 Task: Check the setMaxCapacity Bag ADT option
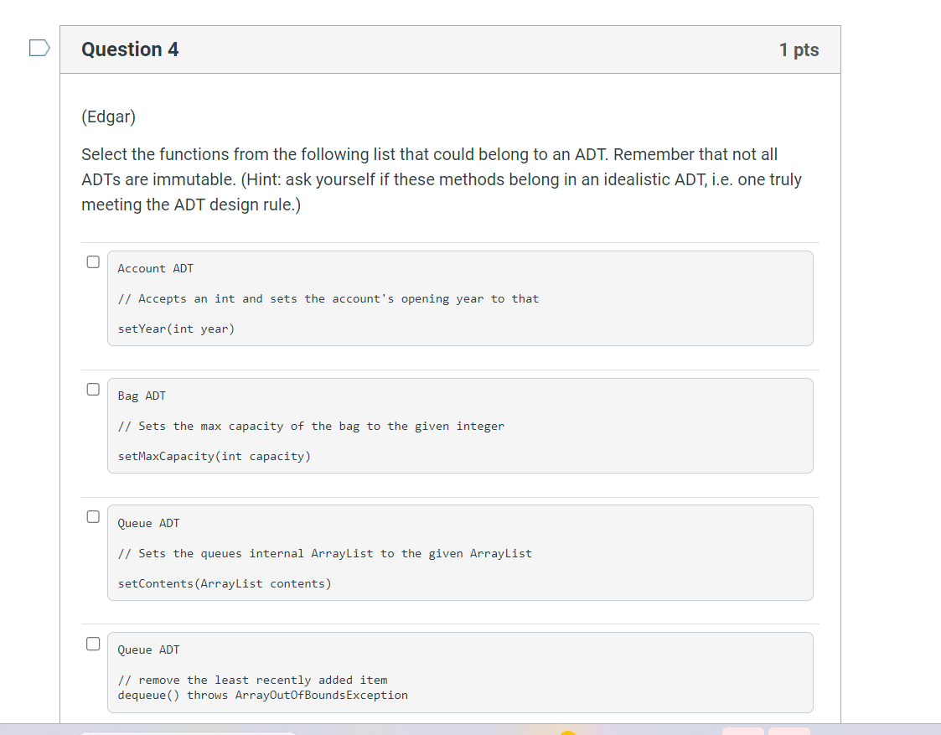pyautogui.click(x=92, y=389)
